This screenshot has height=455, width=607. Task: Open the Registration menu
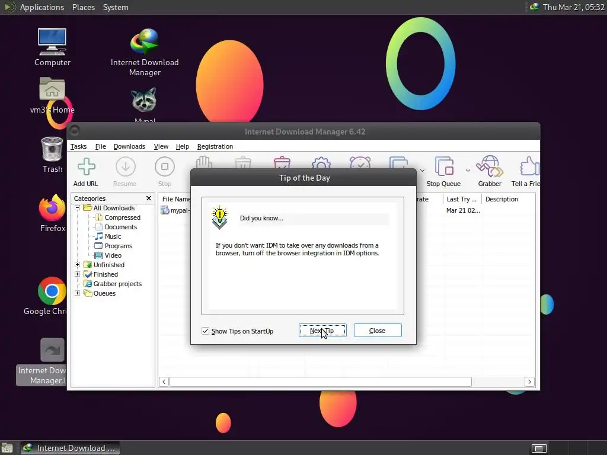tap(215, 146)
